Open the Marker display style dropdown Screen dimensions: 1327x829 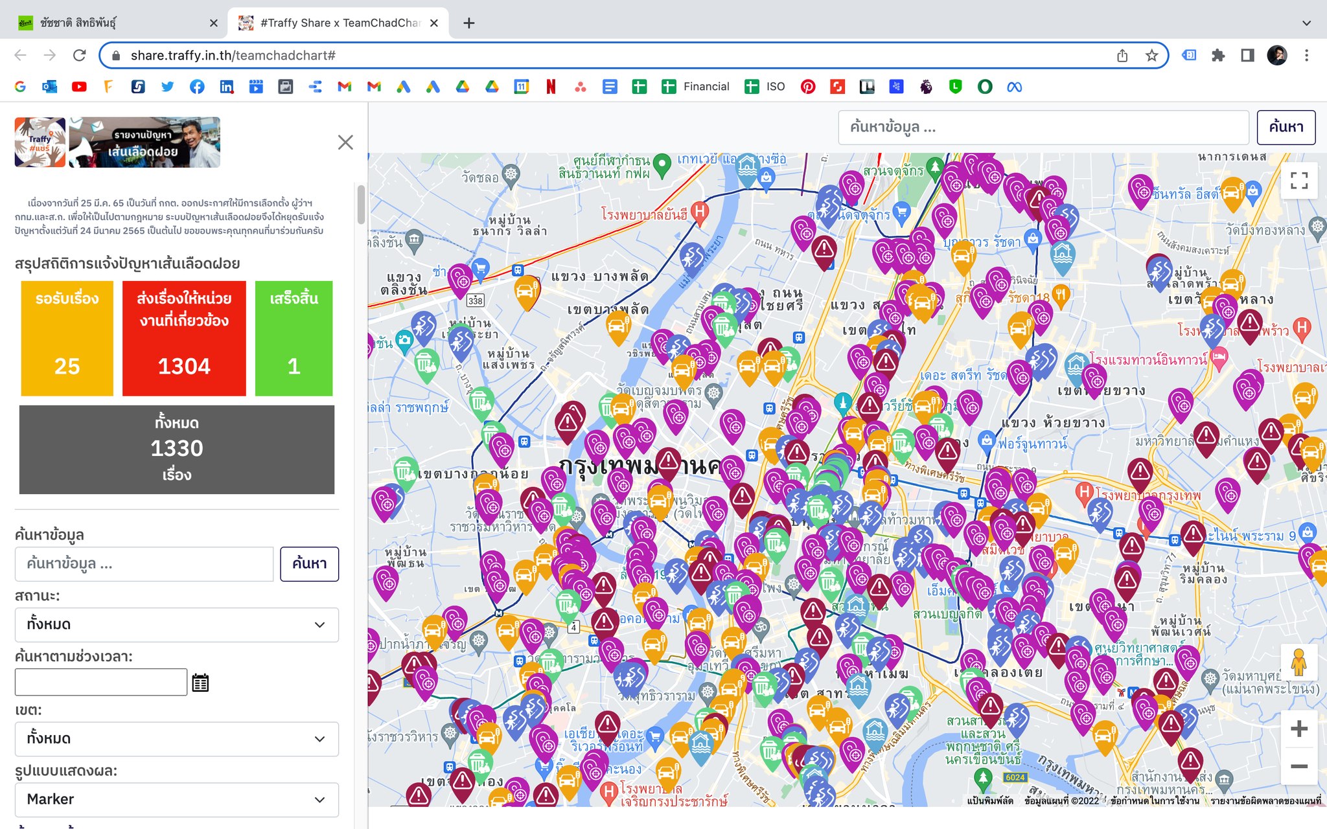point(177,799)
